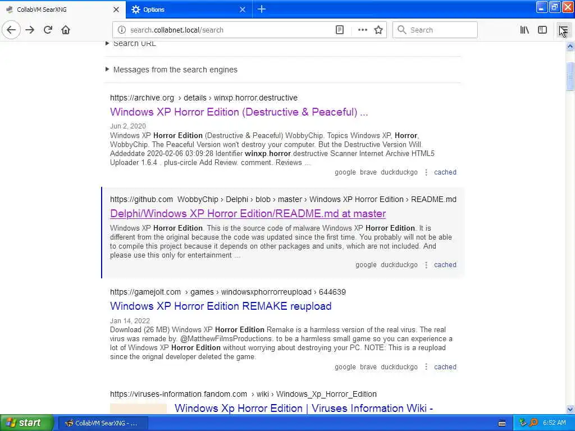Viewport: 575px width, 431px height.
Task: Click the security shield tray icon
Action: (523, 423)
